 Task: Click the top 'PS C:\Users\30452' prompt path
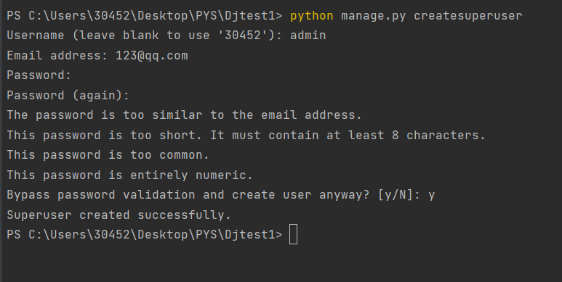68,16
